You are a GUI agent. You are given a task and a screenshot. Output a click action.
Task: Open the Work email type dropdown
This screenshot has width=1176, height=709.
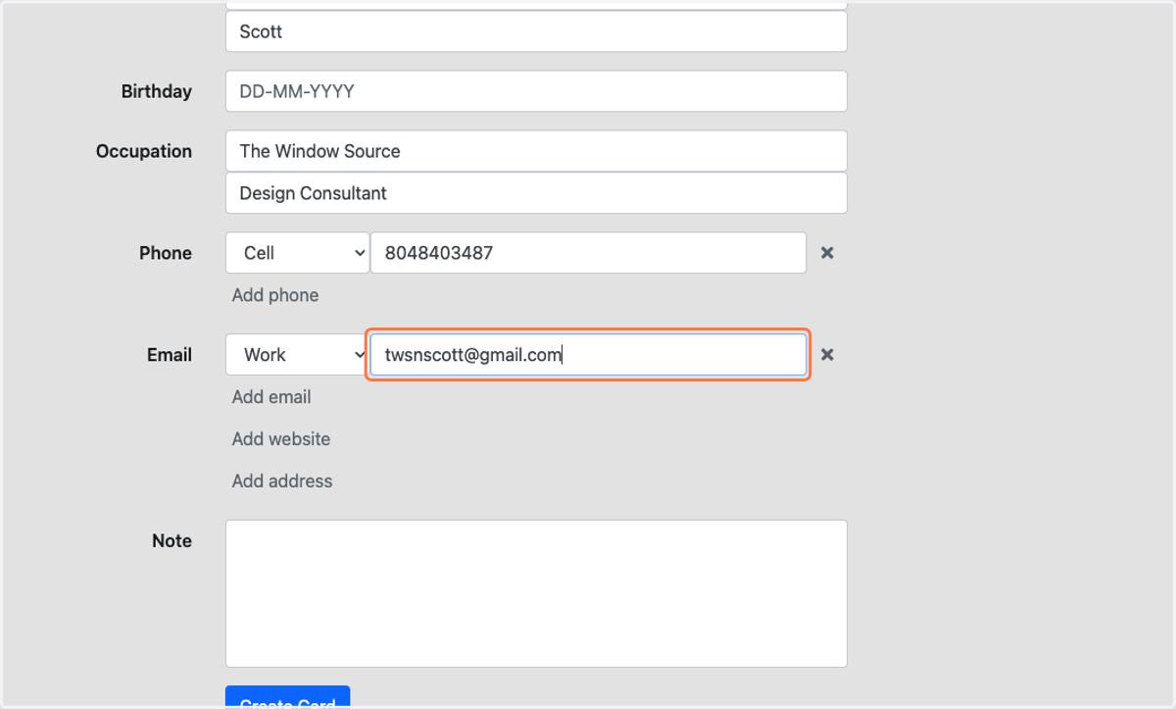(297, 355)
